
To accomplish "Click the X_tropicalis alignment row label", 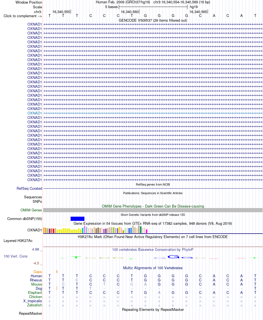I will [33, 301].
